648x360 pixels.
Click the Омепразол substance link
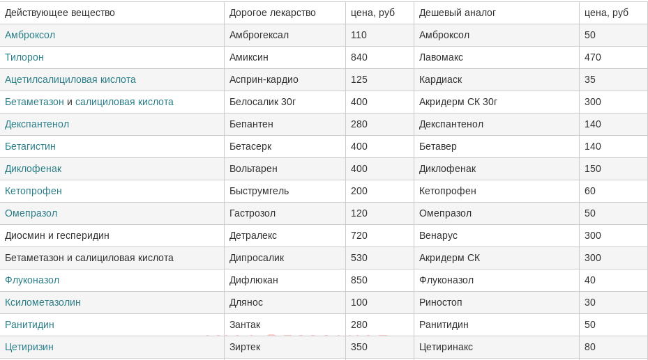pos(31,213)
